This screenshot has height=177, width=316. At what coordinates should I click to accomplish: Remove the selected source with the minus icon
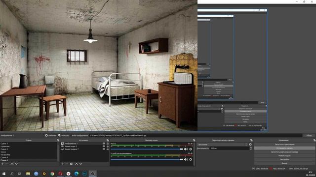67,164
